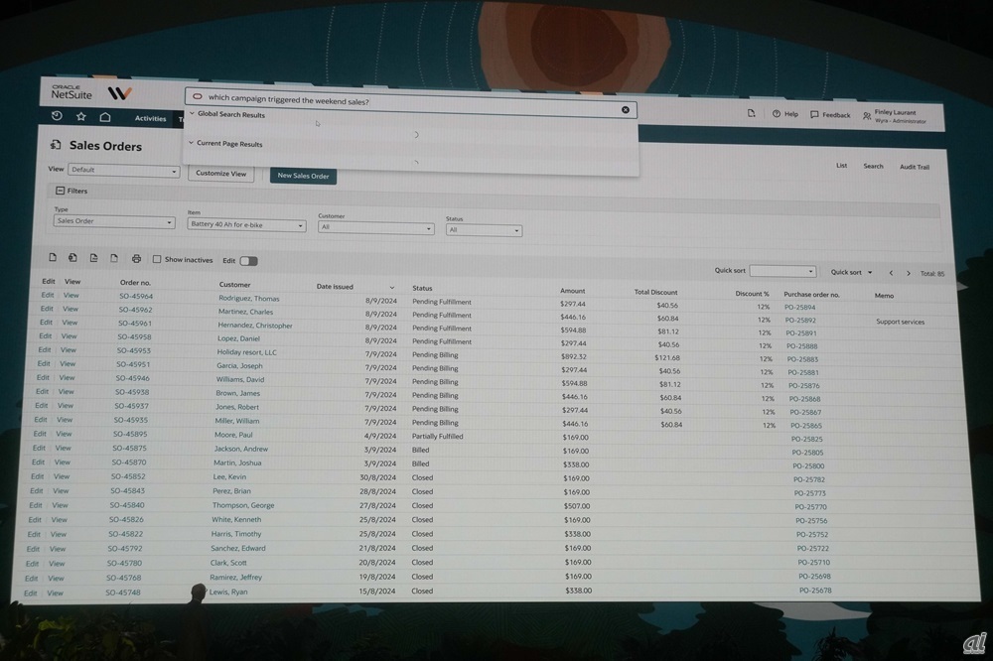The height and width of the screenshot is (661, 993).
Task: Click View for order SO-45748
Action: [55, 594]
